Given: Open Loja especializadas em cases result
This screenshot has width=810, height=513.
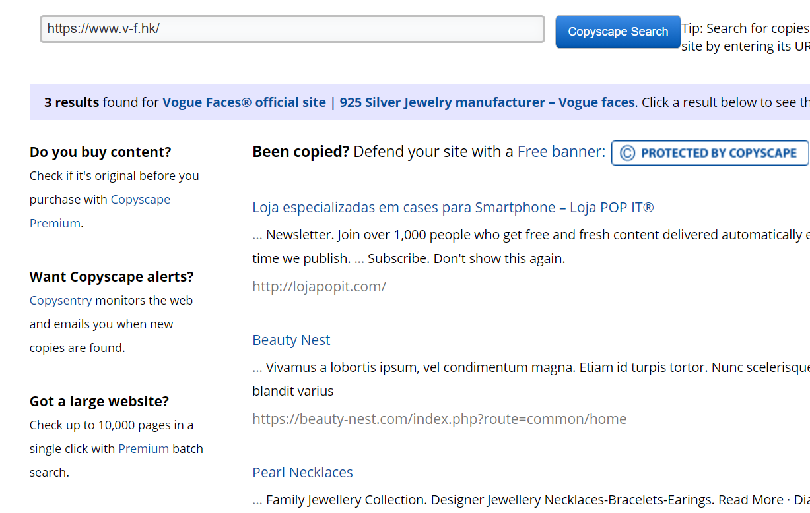Looking at the screenshot, I should (x=453, y=207).
